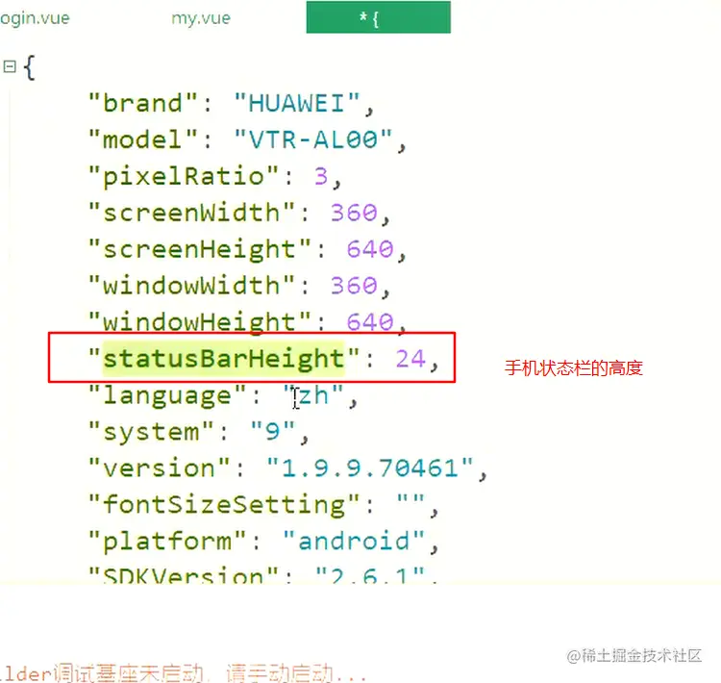Viewport: 721px width, 683px height.
Task: Open the my.vue tab
Action: coord(201,18)
